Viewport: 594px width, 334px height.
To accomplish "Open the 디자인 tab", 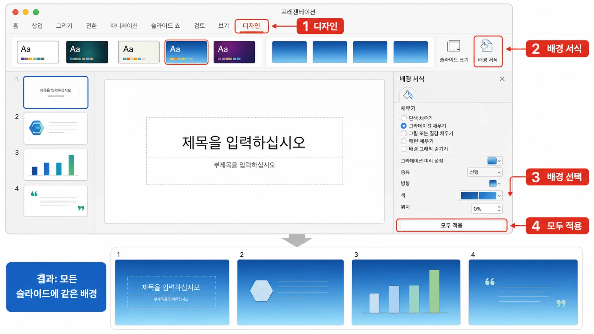I will tap(251, 26).
